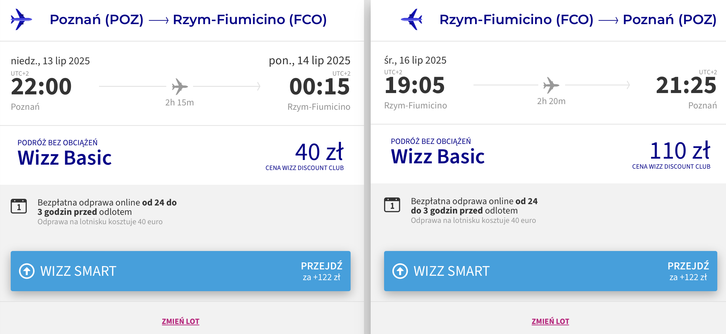Click the airplane icon beside Poznań (POZ) header
Image resolution: width=726 pixels, height=334 pixels.
point(21,19)
